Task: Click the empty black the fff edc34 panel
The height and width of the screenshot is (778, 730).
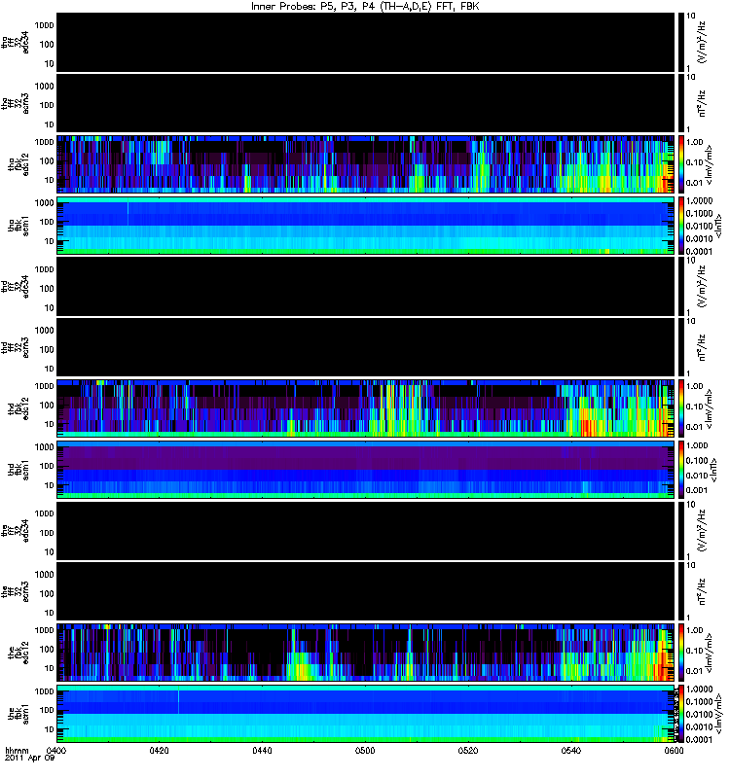Action: 366,530
